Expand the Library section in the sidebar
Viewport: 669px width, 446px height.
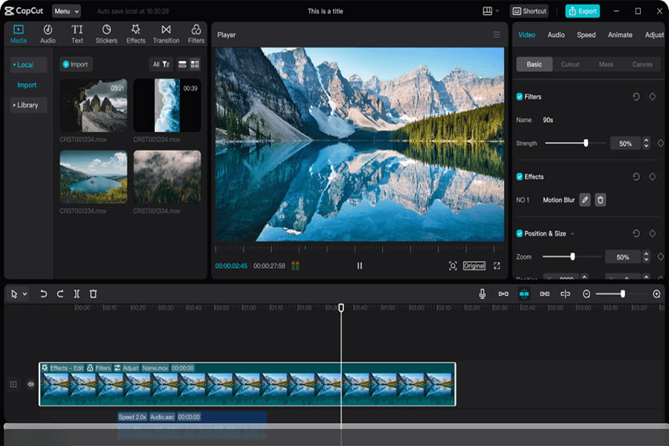(26, 105)
